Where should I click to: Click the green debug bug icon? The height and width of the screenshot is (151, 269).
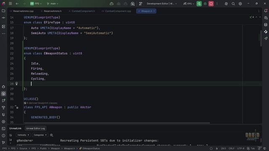click(205, 4)
